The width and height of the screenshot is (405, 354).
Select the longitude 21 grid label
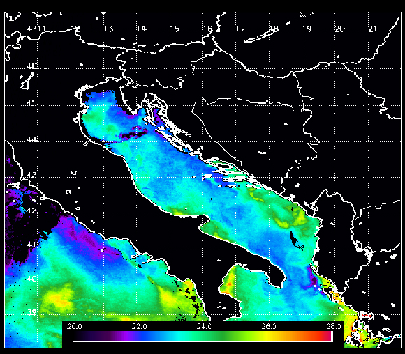point(373,29)
